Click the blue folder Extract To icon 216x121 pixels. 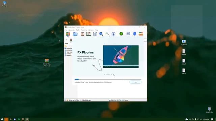(75, 34)
